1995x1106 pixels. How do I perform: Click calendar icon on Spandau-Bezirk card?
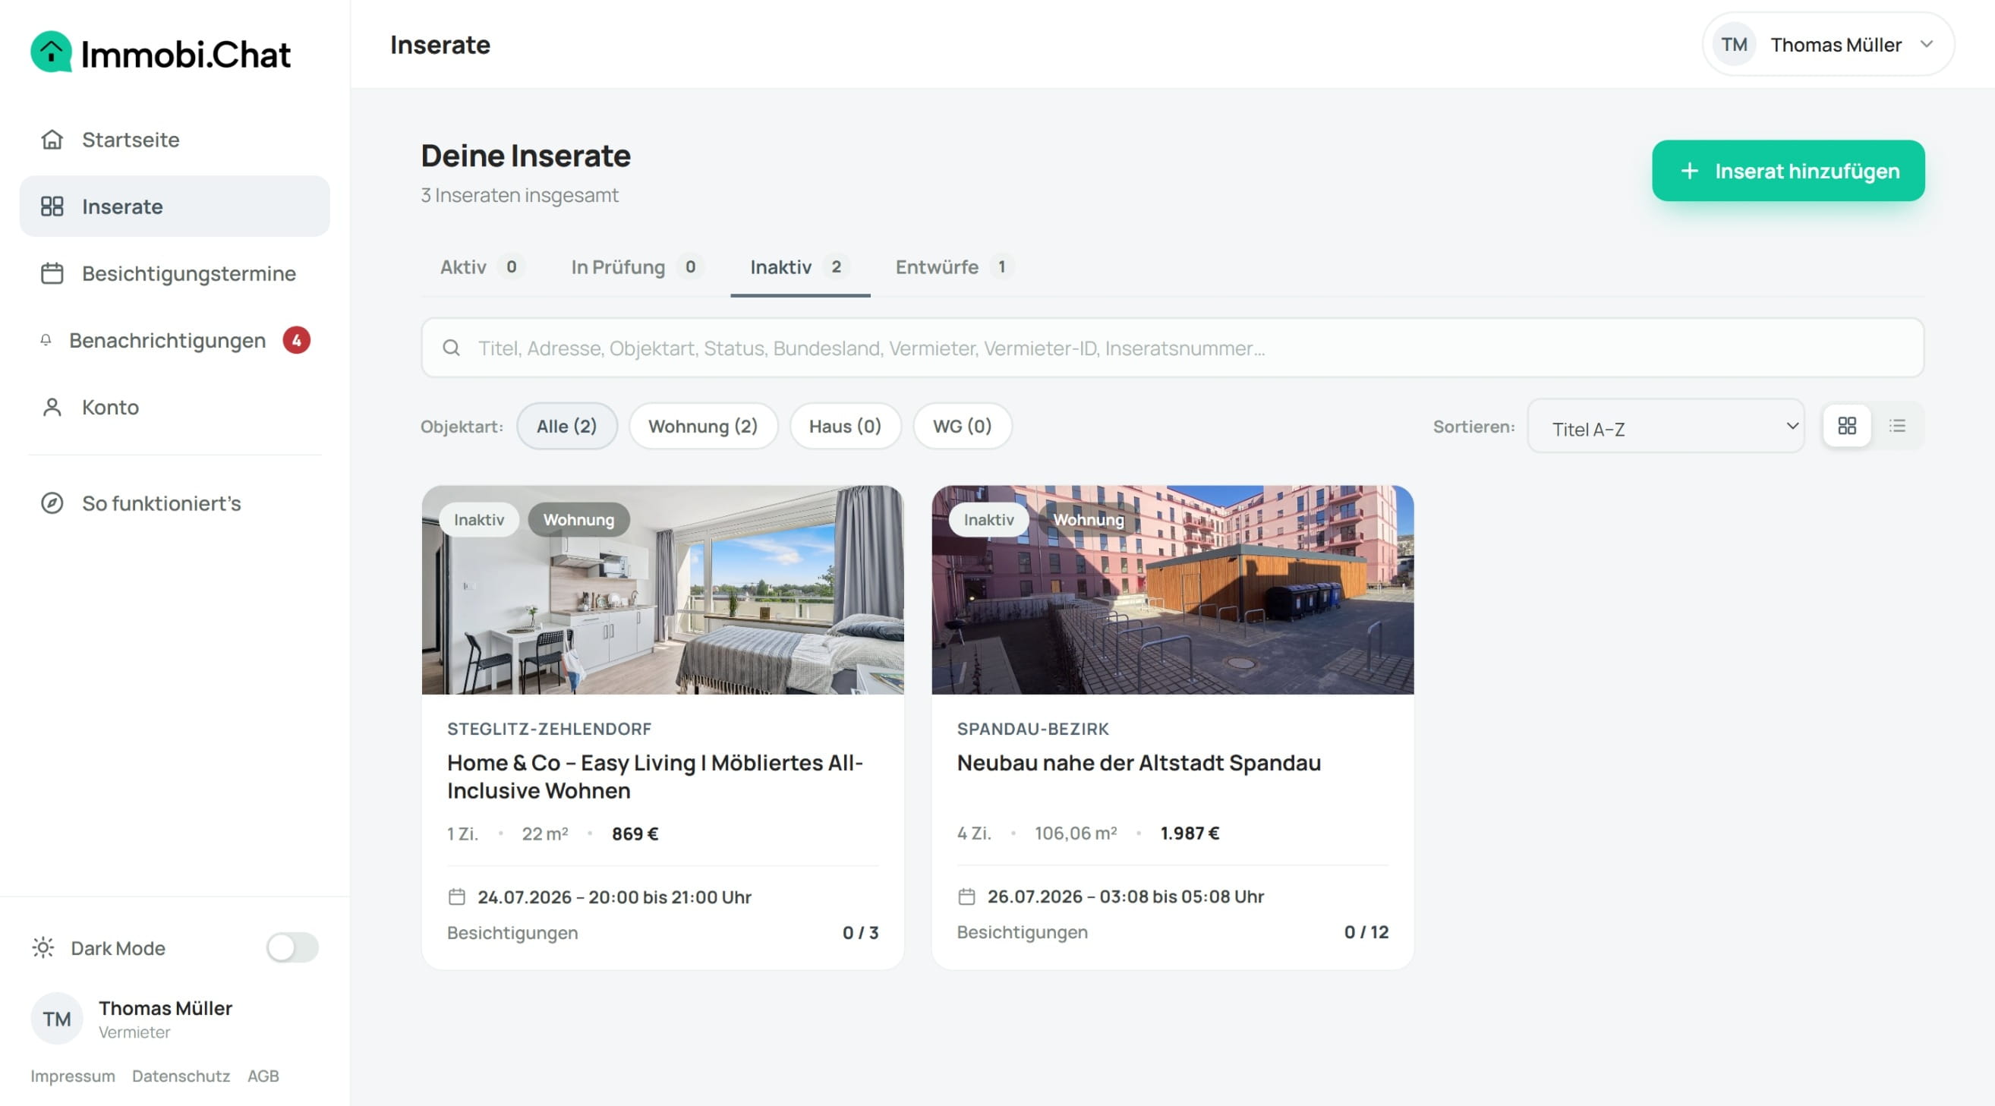[x=966, y=896]
